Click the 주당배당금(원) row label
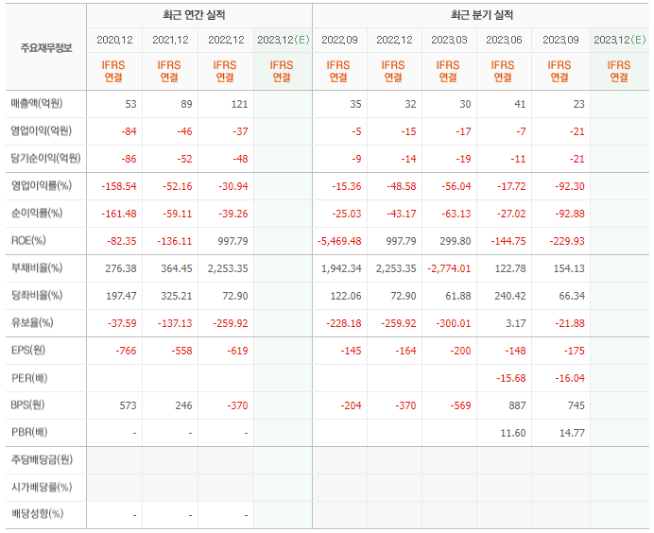 click(x=42, y=459)
